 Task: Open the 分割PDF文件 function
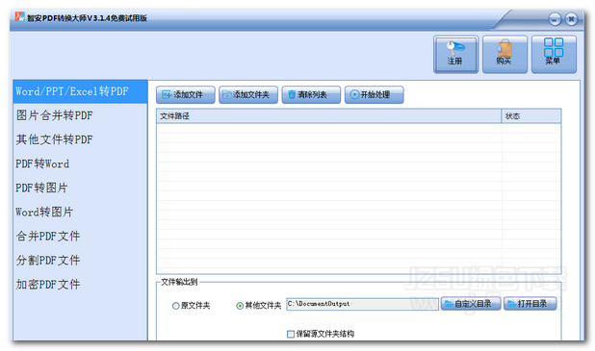tap(80, 261)
